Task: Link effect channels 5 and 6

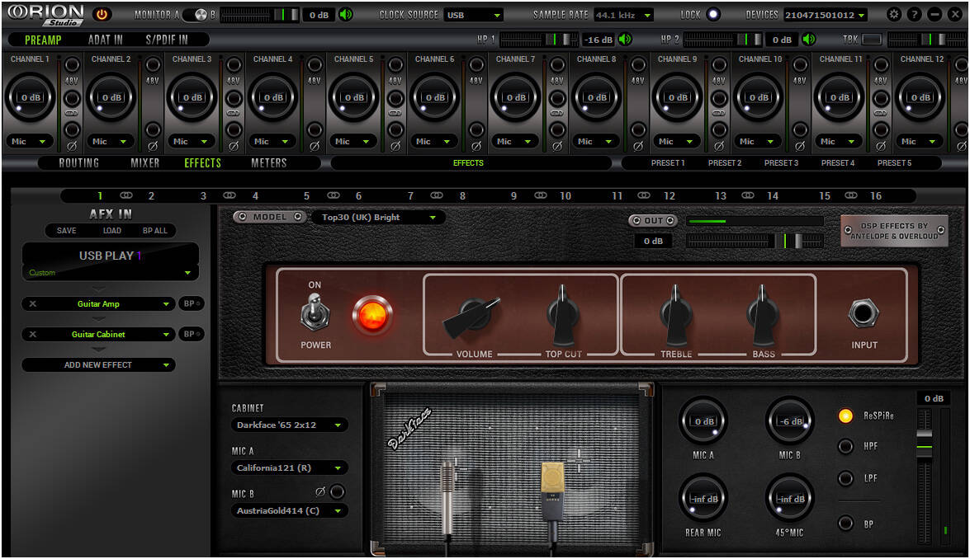Action: 334,195
